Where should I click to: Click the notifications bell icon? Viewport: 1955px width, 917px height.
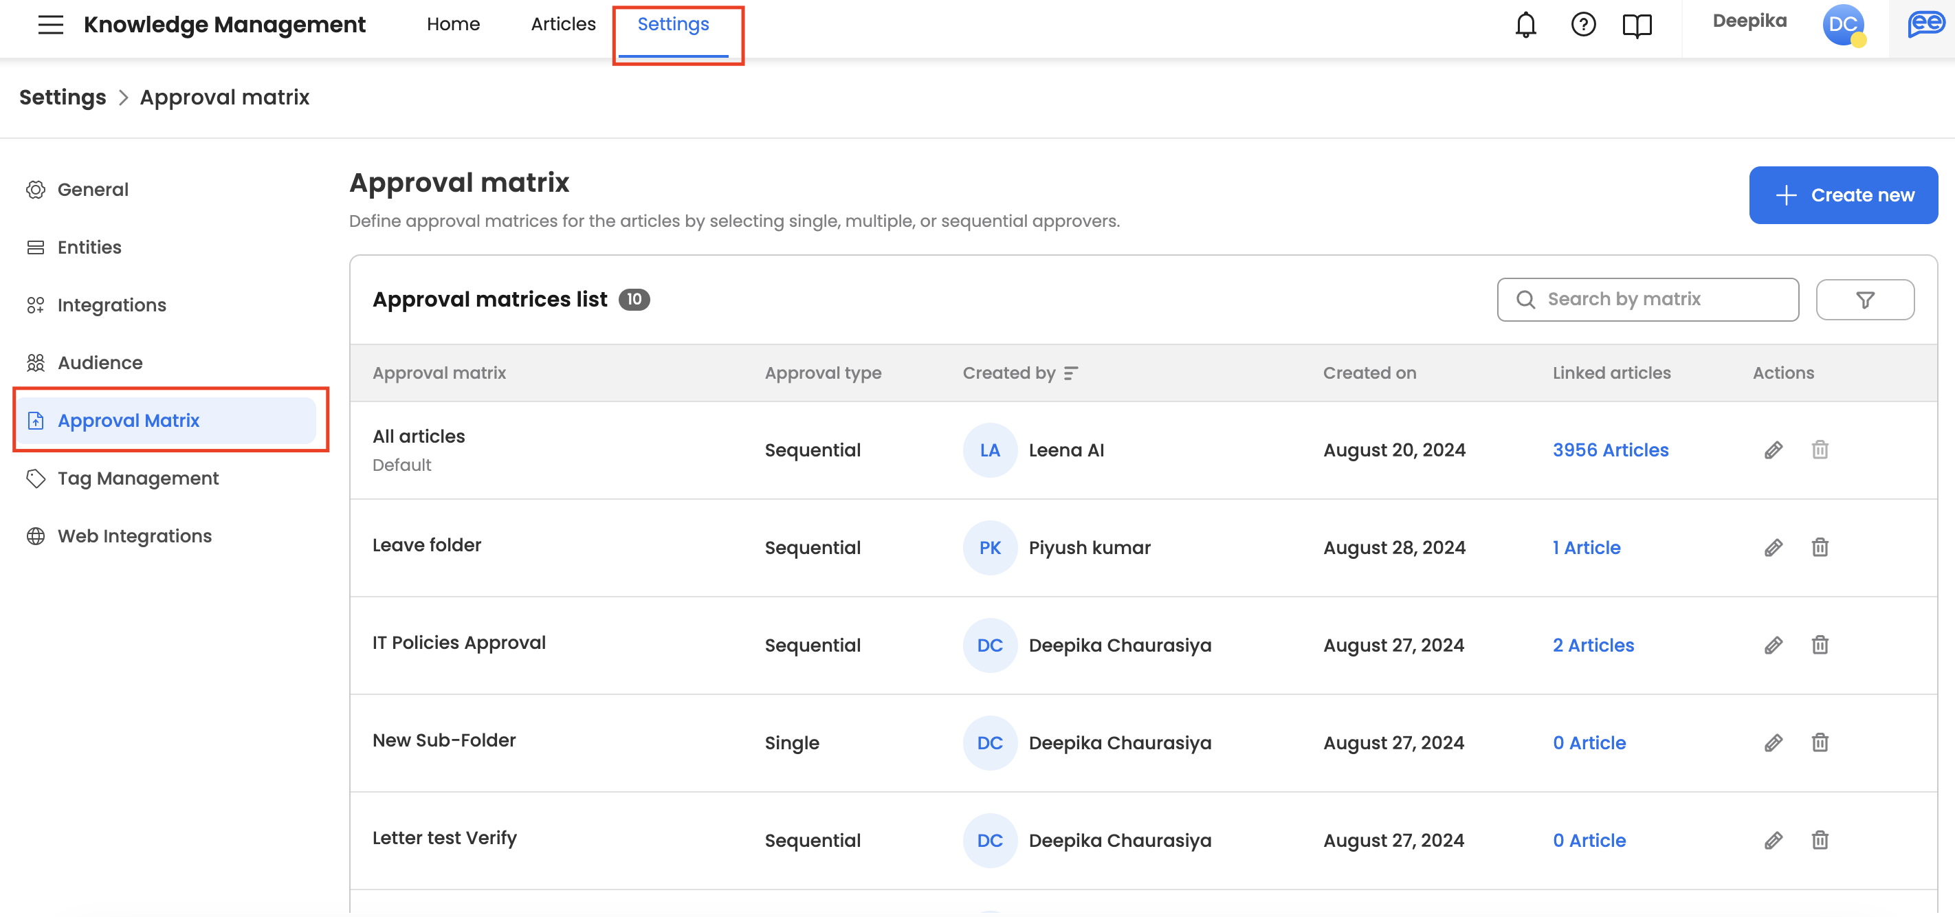[1525, 25]
